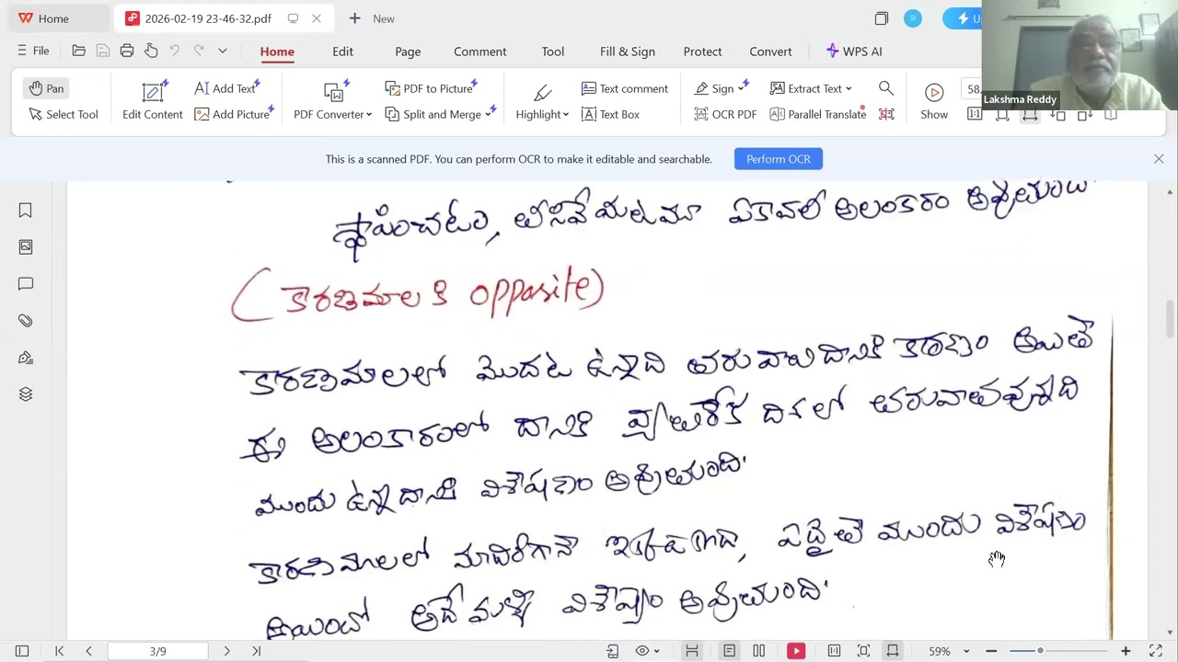
Task: Expand the PDF Converter dropdown
Action: [368, 115]
